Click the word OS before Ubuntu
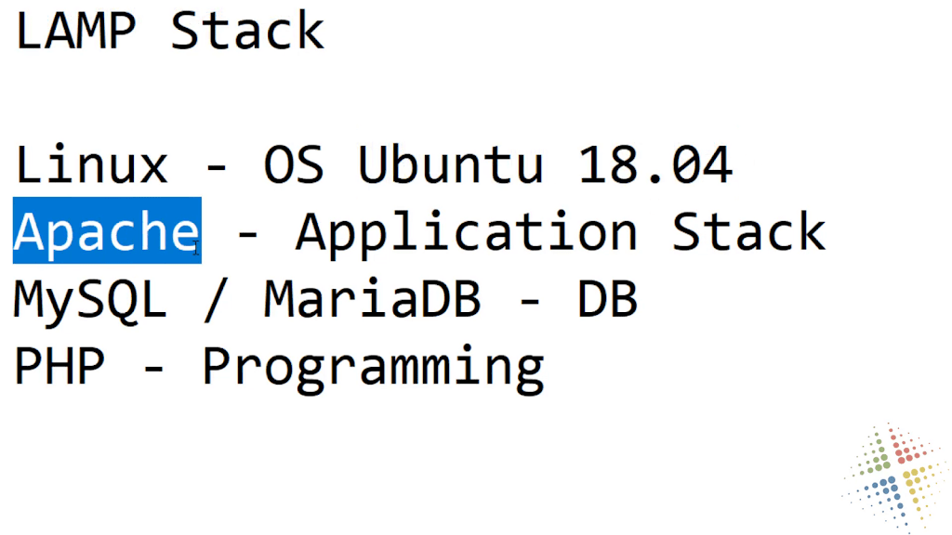Screen dimensions: 952x535 [294, 165]
